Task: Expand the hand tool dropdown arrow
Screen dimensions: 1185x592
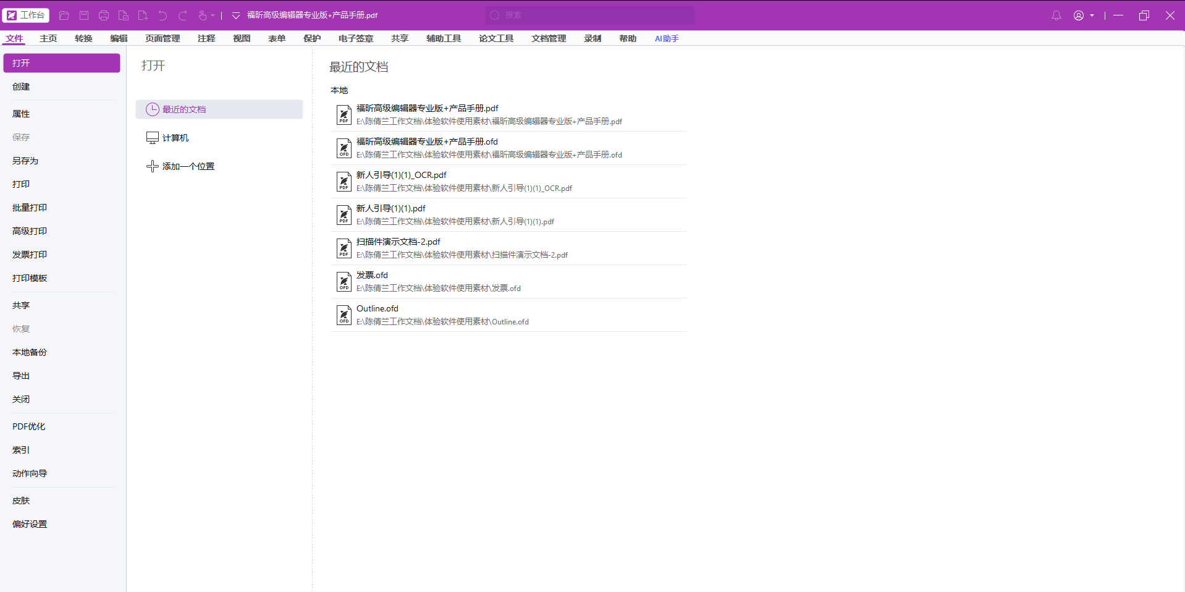Action: tap(213, 15)
